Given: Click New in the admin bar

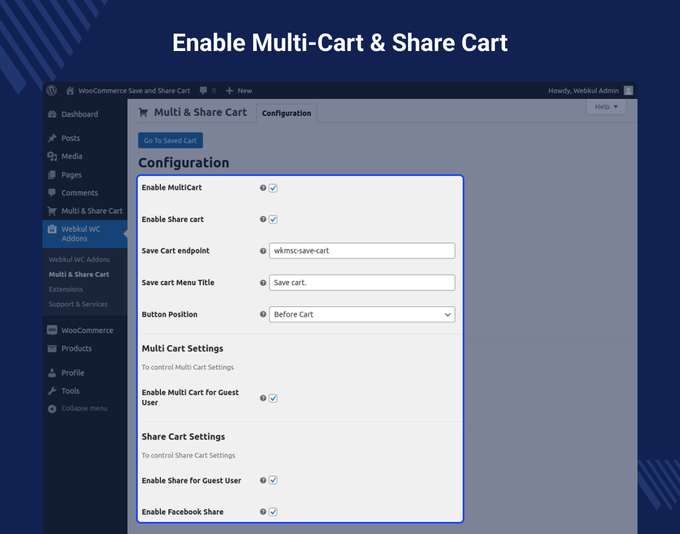Looking at the screenshot, I should pos(245,90).
